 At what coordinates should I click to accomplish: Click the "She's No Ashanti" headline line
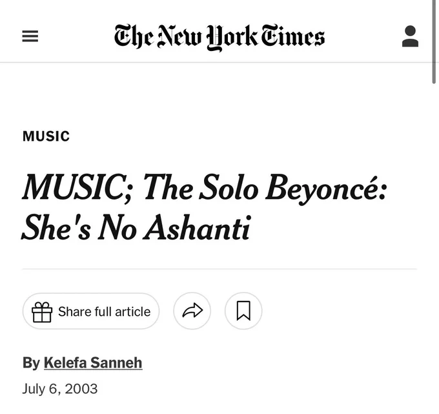pos(136,227)
